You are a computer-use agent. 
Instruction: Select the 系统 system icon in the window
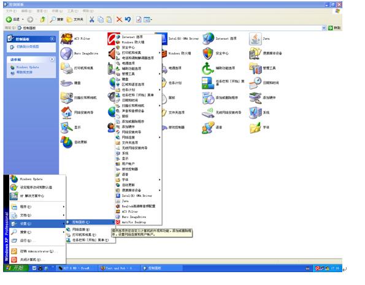(255, 113)
